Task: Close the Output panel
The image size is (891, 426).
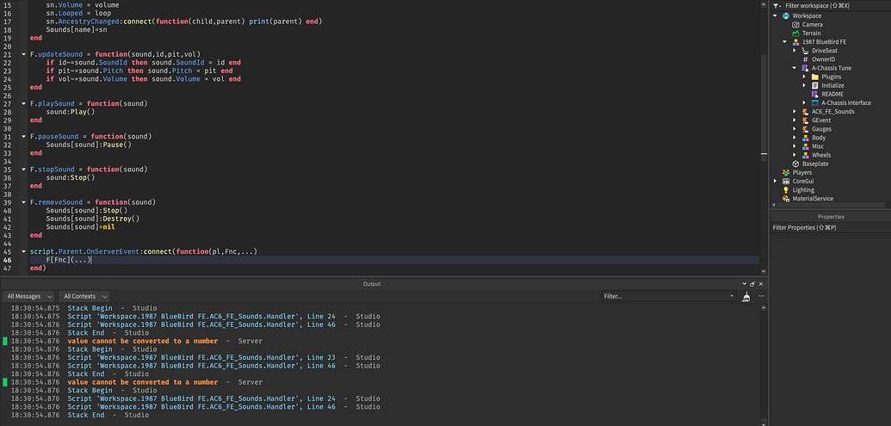Action: coord(761,284)
